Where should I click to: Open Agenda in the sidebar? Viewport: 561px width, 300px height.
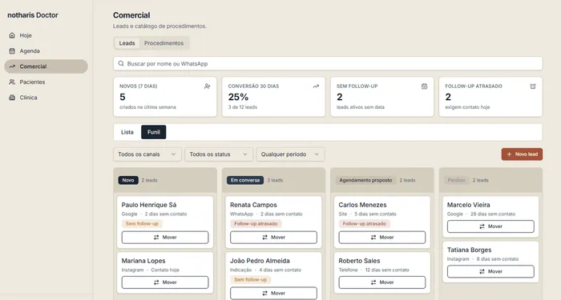[46, 51]
